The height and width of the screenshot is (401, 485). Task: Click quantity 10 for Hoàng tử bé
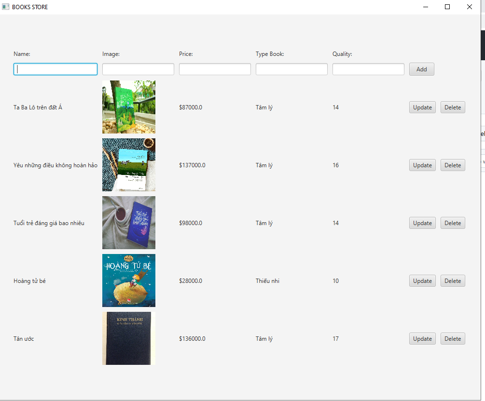click(x=335, y=281)
